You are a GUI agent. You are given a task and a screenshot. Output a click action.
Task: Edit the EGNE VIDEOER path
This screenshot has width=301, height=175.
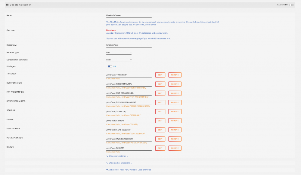point(160,130)
